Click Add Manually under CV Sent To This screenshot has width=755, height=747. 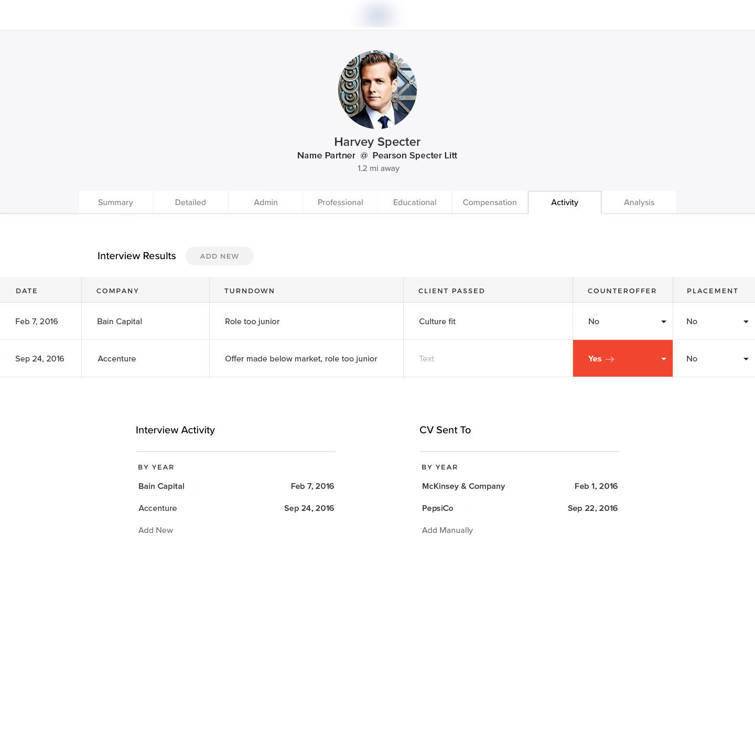tap(447, 530)
